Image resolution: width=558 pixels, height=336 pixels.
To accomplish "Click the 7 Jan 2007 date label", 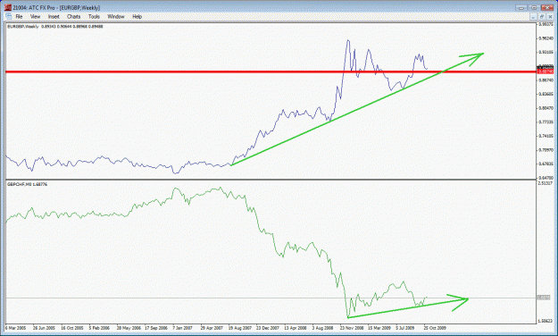I will tap(182, 327).
